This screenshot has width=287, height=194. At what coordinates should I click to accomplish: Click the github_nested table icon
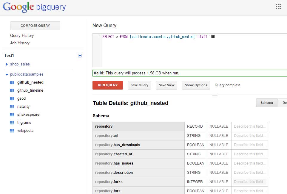(x=12, y=82)
